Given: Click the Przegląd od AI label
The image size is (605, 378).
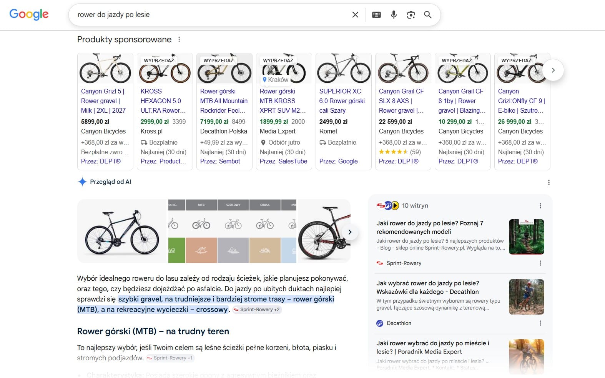Looking at the screenshot, I should (x=110, y=182).
